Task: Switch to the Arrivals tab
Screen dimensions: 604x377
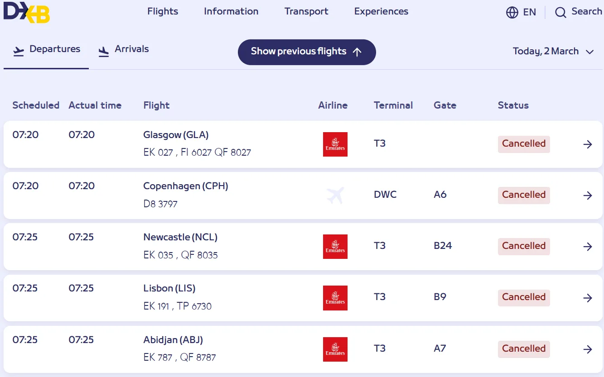Action: [124, 49]
